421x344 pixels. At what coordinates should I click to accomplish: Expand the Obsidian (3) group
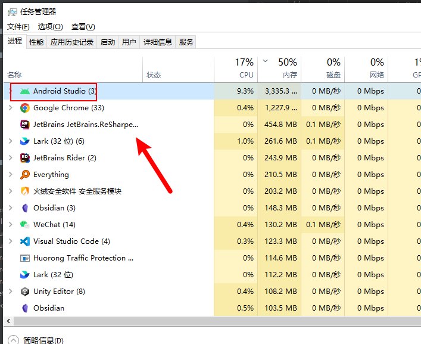(11, 207)
